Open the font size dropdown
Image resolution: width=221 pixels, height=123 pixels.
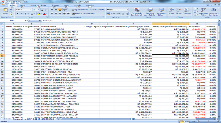(39, 10)
